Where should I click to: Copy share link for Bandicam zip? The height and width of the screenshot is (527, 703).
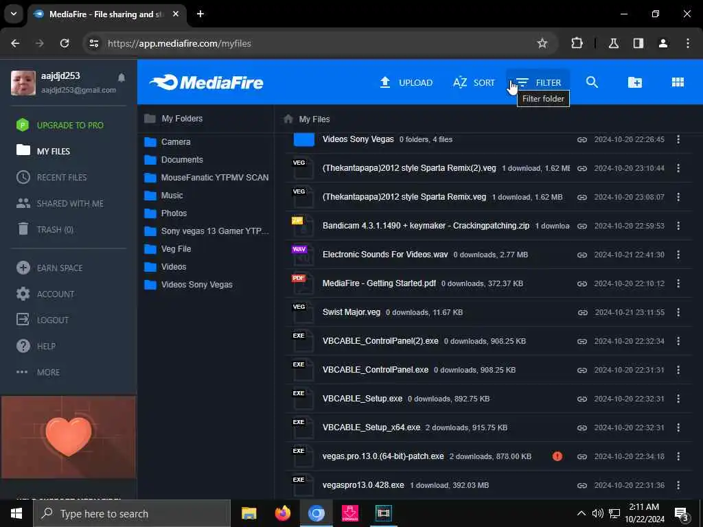(x=582, y=226)
